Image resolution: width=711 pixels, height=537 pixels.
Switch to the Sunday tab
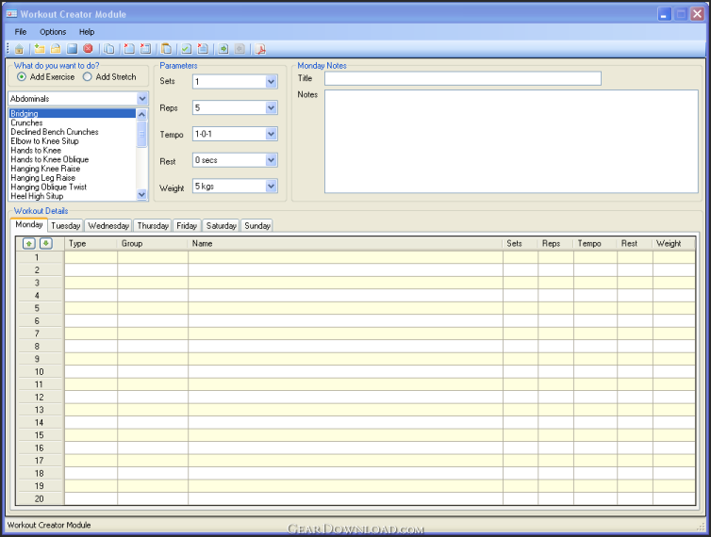click(x=257, y=226)
